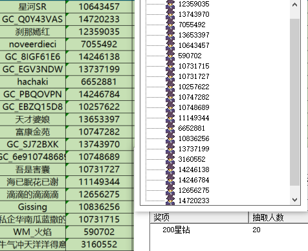This screenshot has height=251, width=308.
Task: Select winner ID 13743970 in the tree list
Action: coord(193,14)
